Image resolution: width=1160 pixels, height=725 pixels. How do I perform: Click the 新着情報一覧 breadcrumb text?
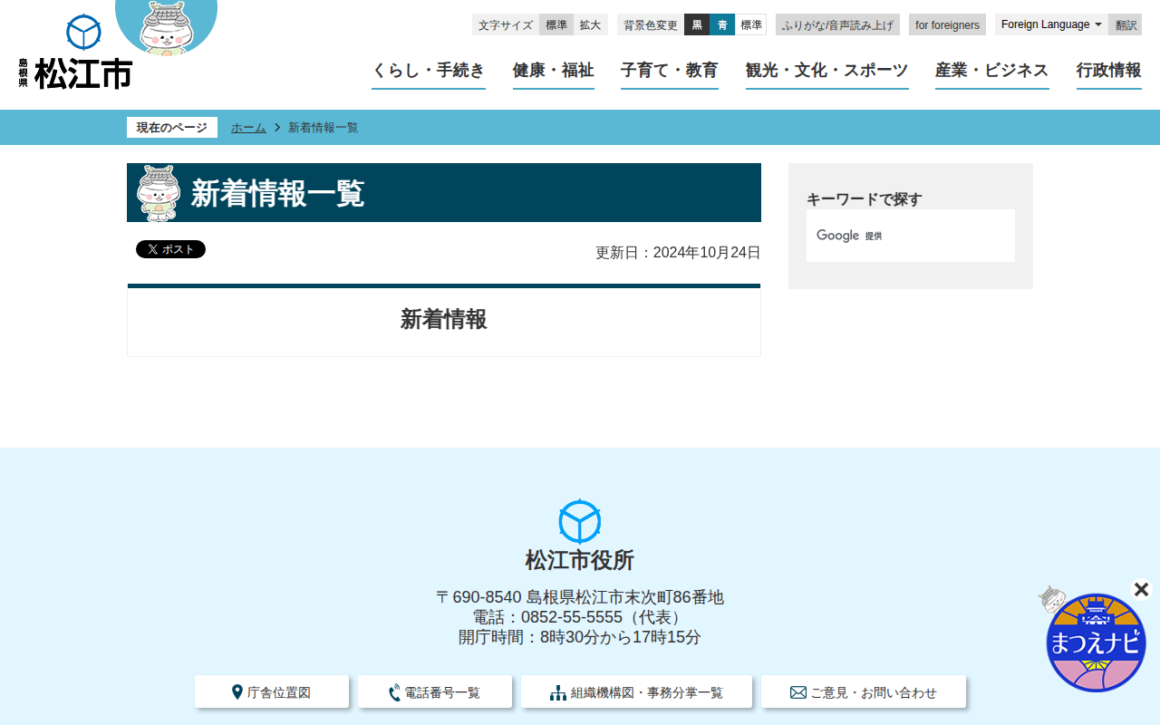pyautogui.click(x=324, y=128)
